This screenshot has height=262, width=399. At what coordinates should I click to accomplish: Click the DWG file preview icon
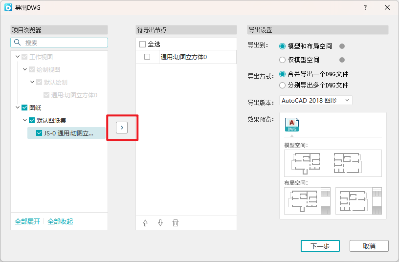292,125
